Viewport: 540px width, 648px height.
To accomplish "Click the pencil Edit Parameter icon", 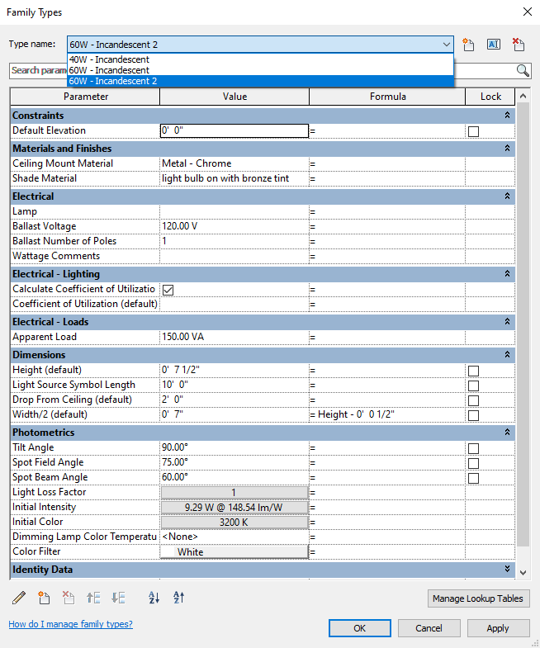I will click(x=19, y=598).
